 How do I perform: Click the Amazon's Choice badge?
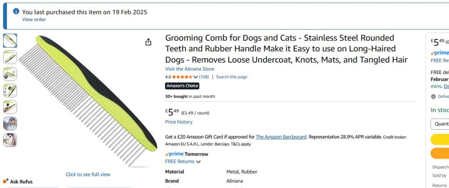pos(182,86)
